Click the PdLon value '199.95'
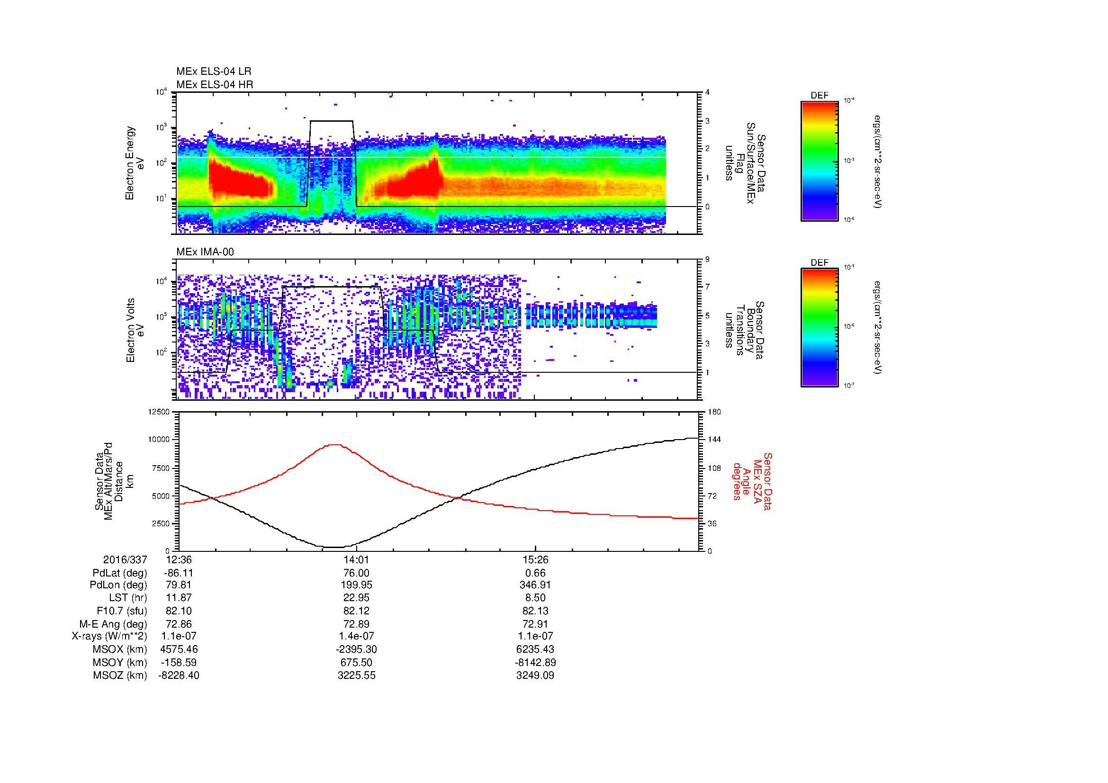Screen dimensions: 1108x783 click(357, 585)
